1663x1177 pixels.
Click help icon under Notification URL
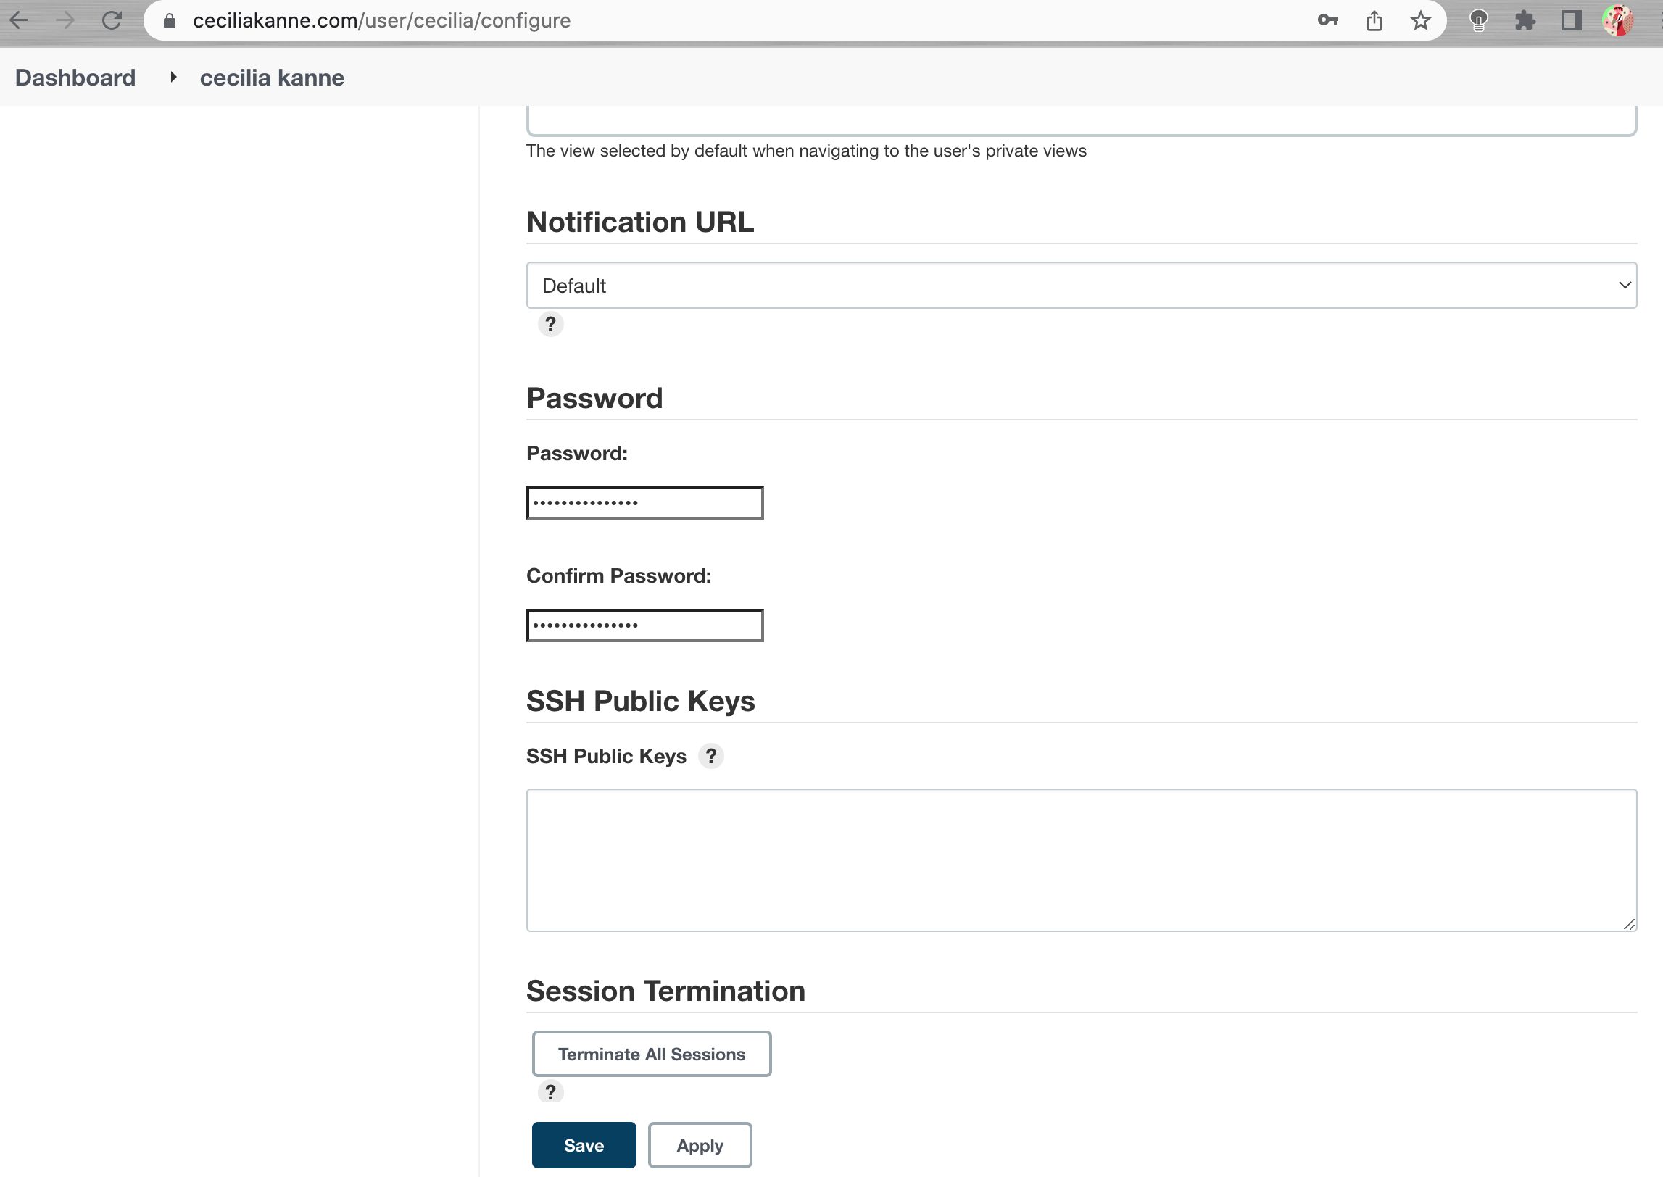pyautogui.click(x=550, y=324)
